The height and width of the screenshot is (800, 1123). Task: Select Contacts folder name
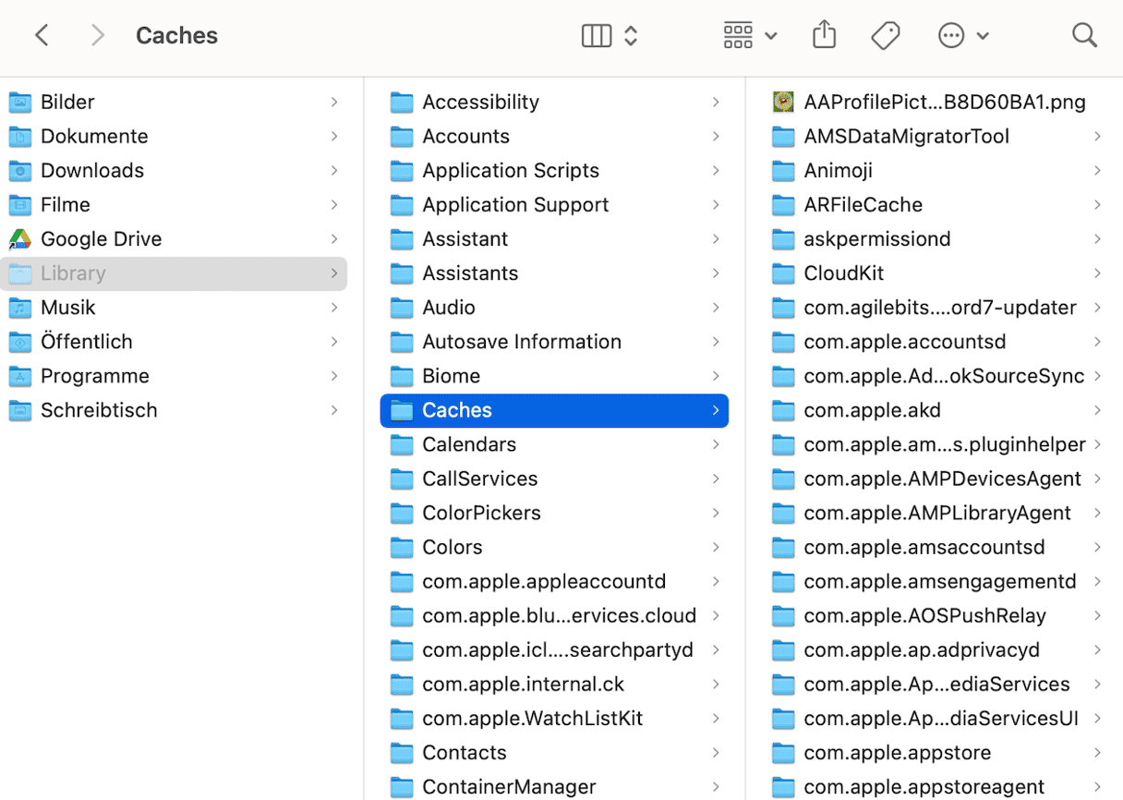tap(465, 752)
